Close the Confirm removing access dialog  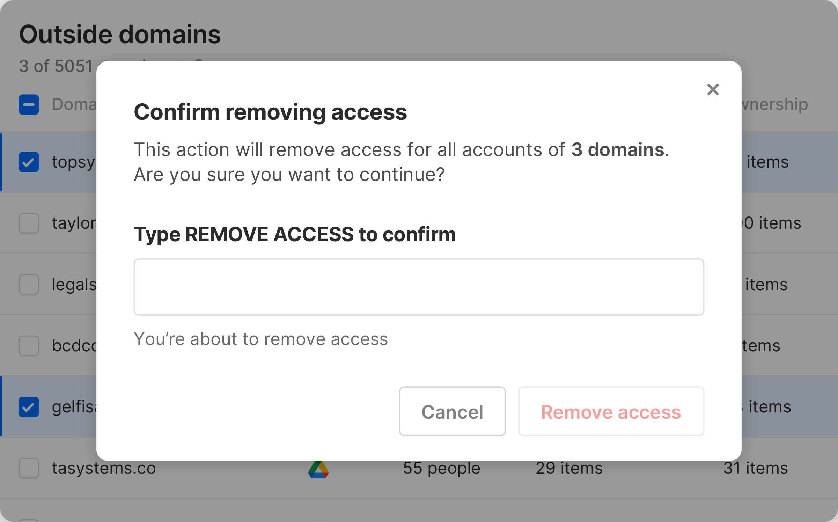tap(713, 89)
